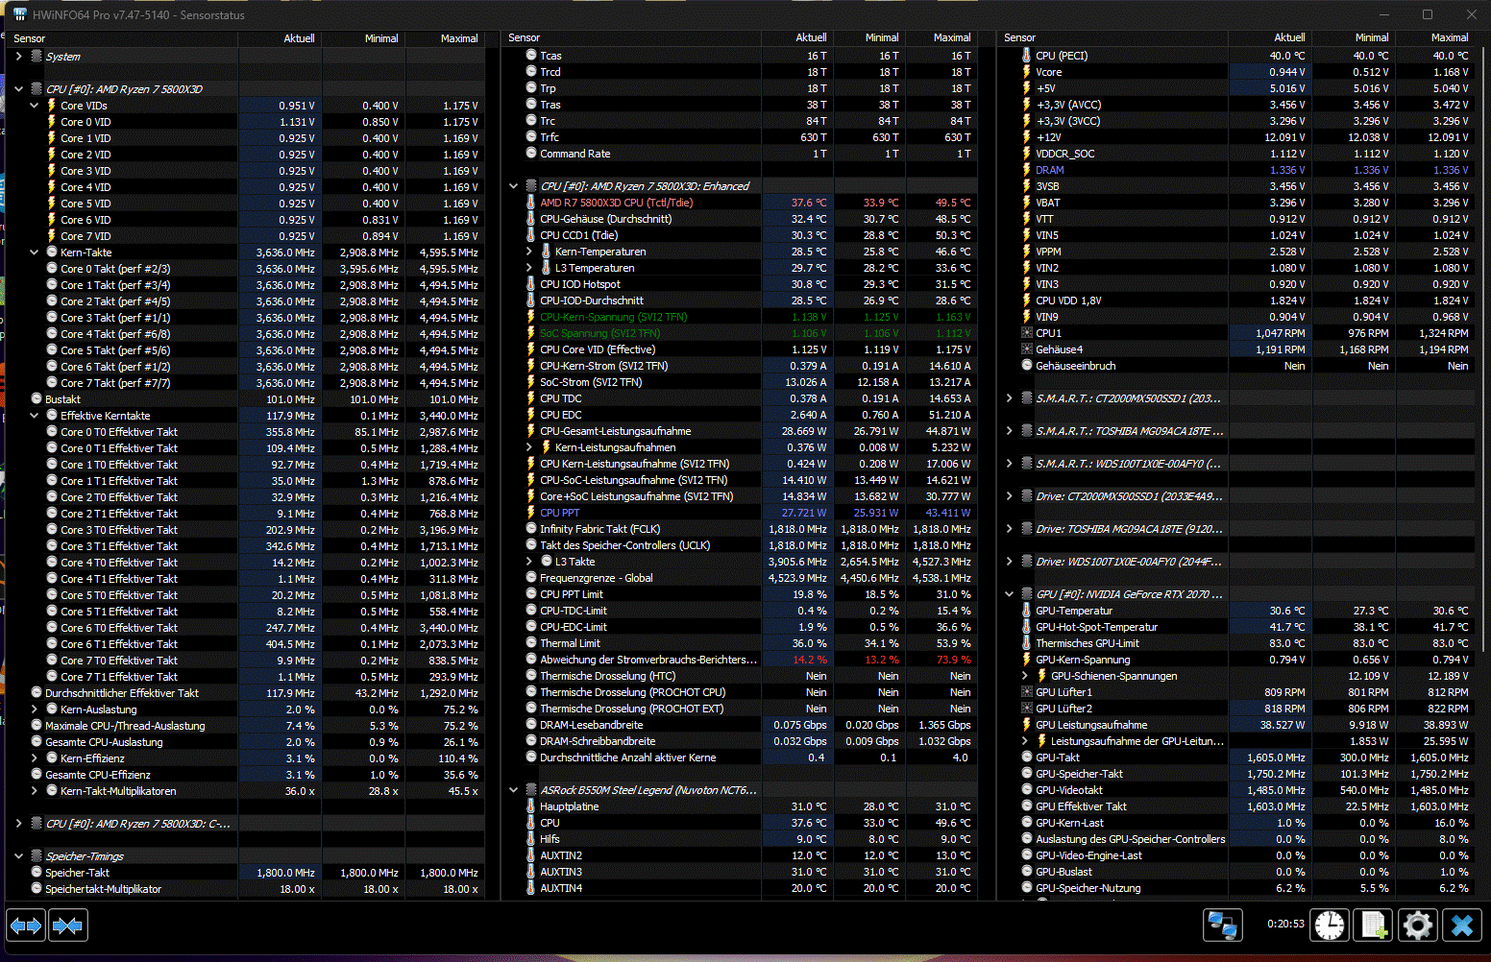Click icon beside Speicher-Takt row

(x=37, y=873)
